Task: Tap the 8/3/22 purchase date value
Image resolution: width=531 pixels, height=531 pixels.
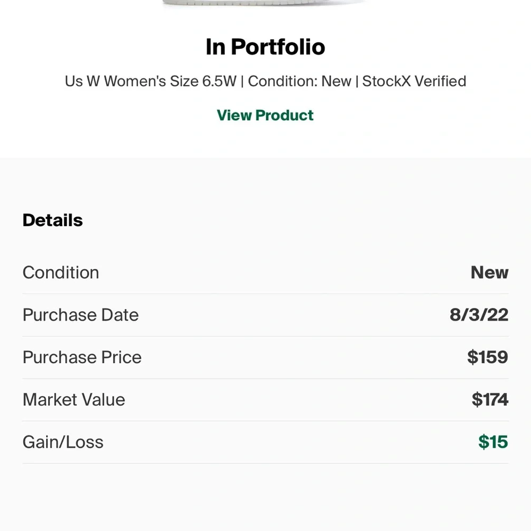Action: (479, 314)
